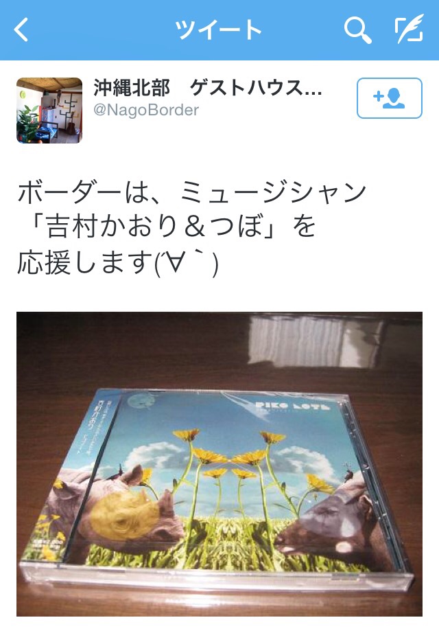Screen dimensions: 439x631
Task: Tap the ツイート header title
Action: tap(218, 30)
